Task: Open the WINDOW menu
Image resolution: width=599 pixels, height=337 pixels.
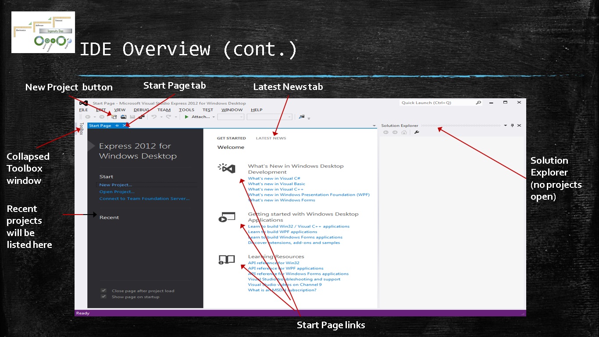Action: point(232,110)
